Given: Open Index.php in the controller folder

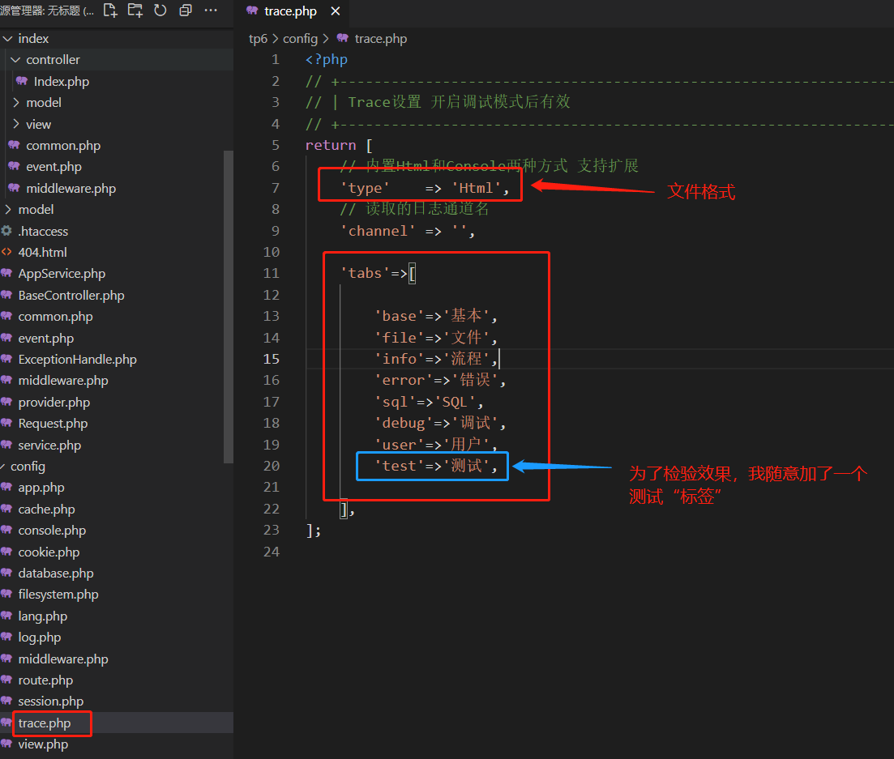Looking at the screenshot, I should tap(61, 82).
